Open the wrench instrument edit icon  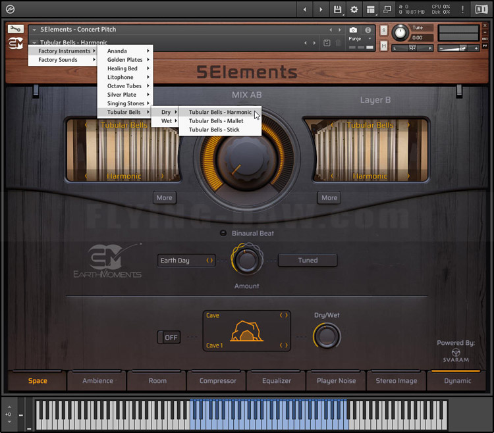(16, 30)
